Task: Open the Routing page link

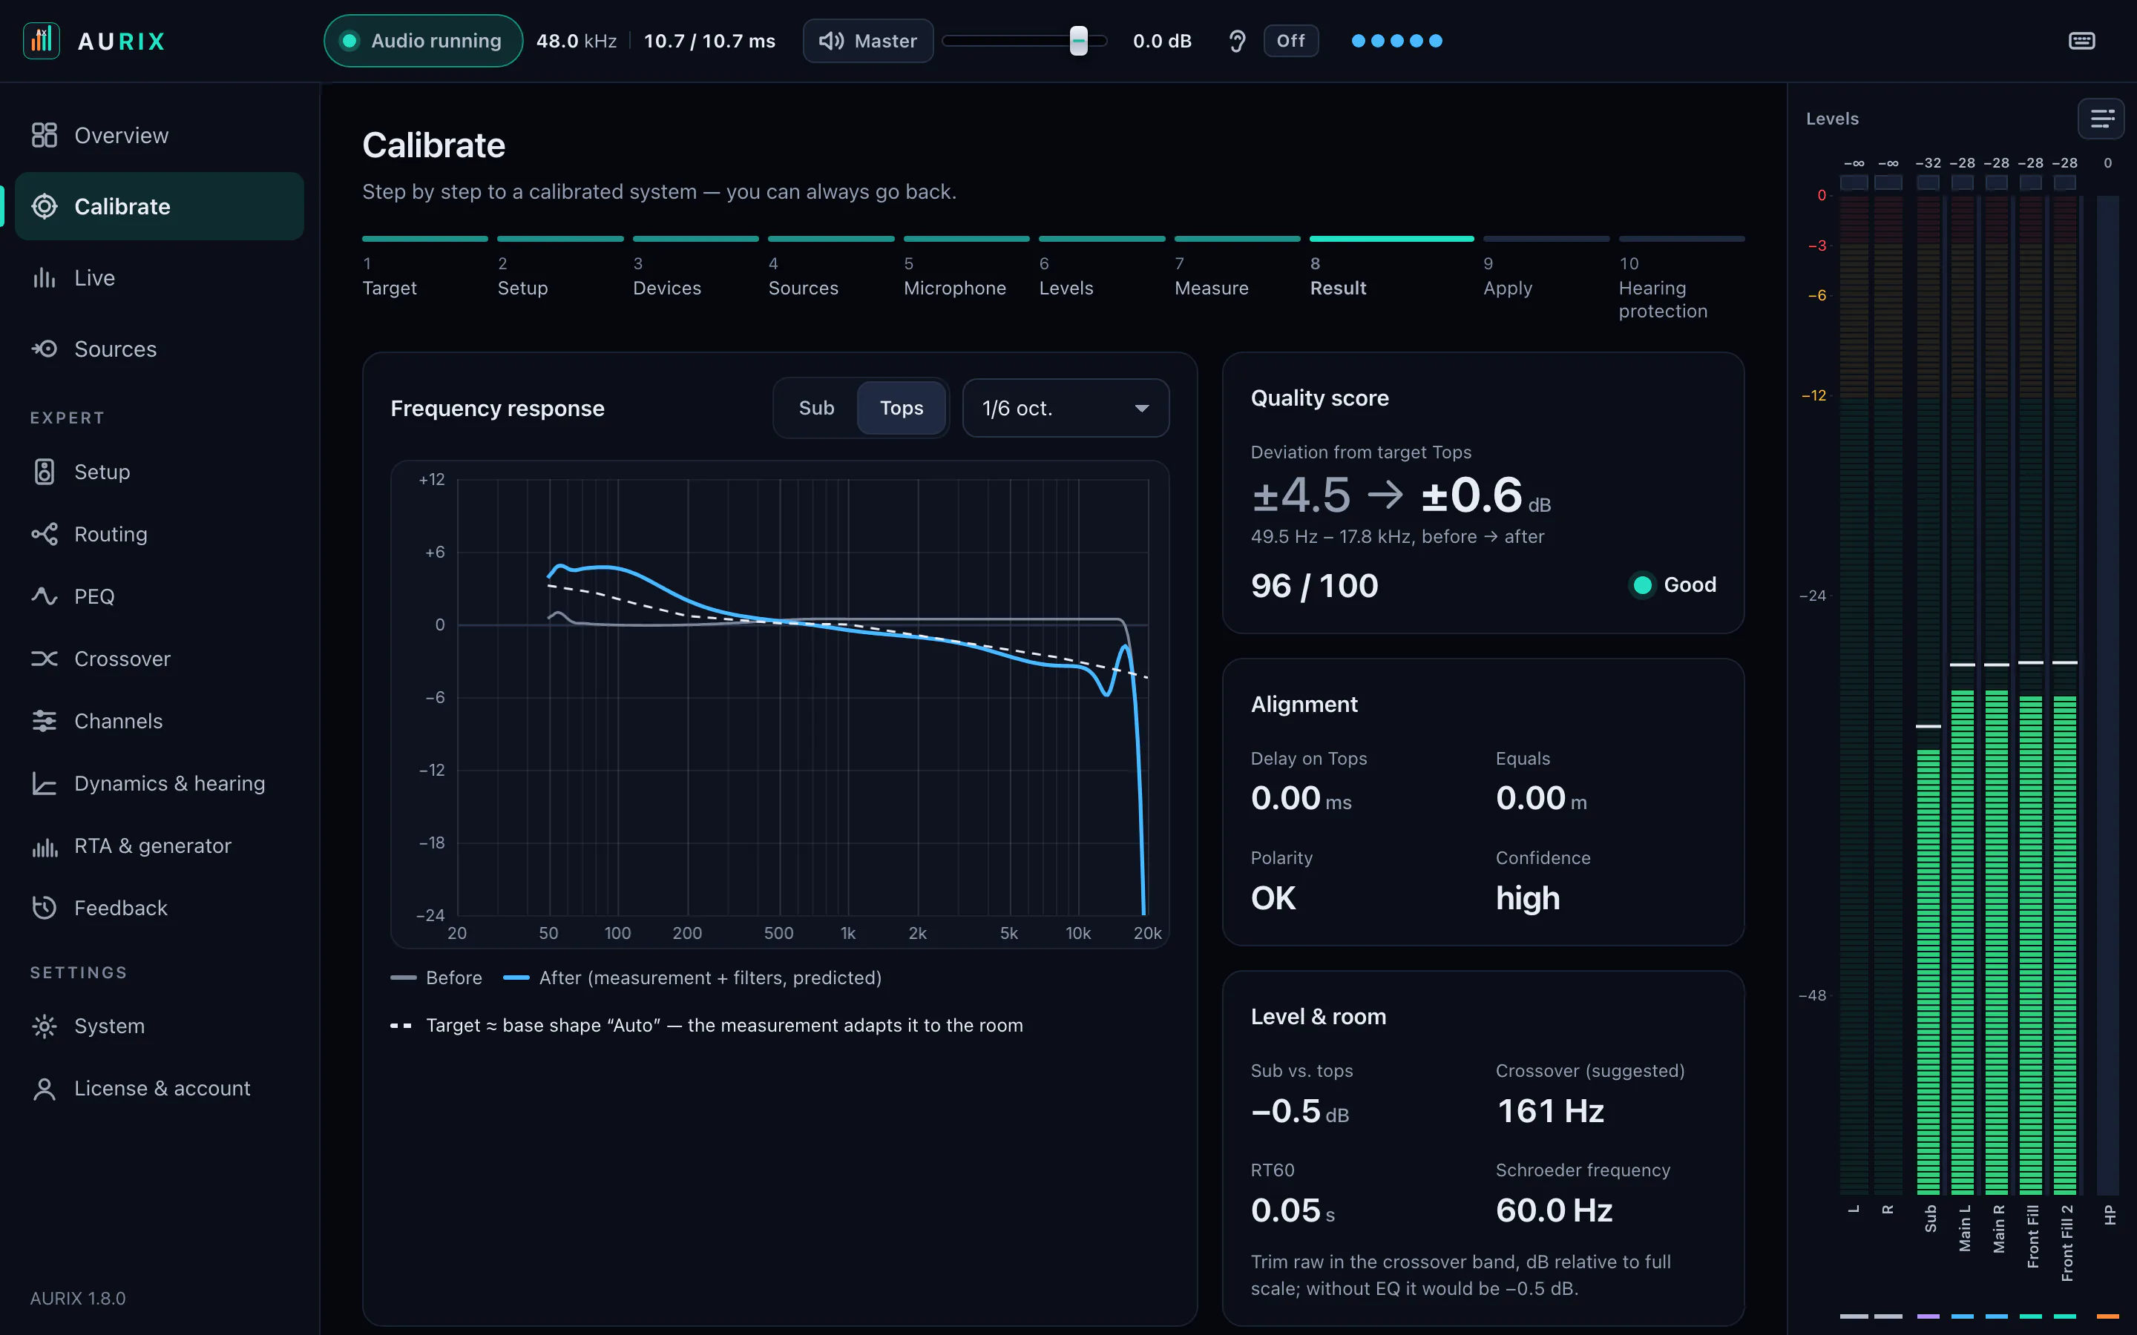Action: tap(160, 534)
